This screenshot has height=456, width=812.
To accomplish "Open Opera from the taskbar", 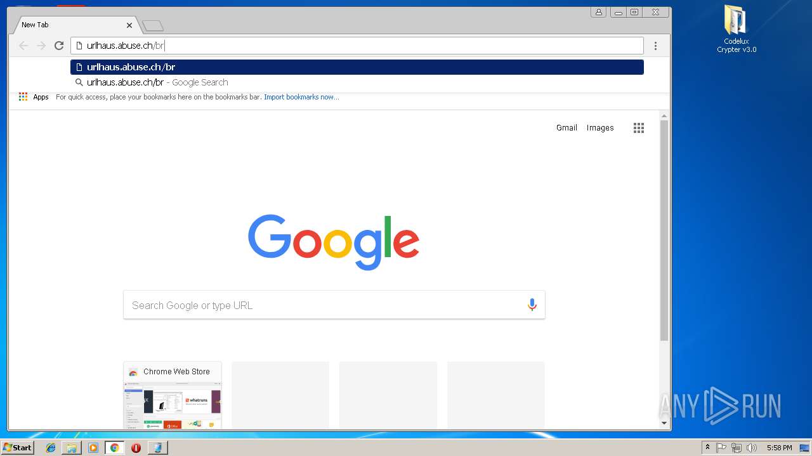I will tap(136, 448).
